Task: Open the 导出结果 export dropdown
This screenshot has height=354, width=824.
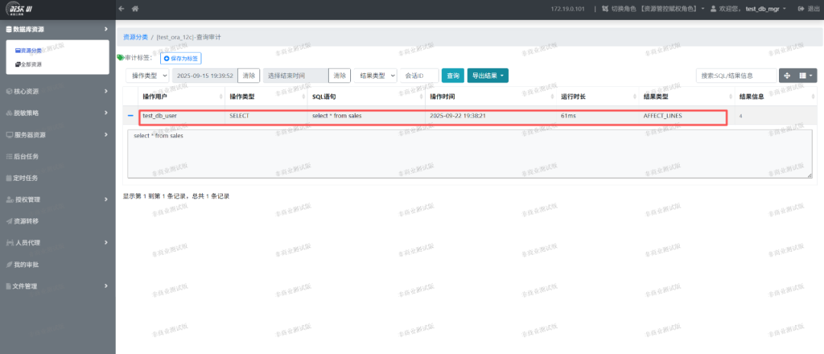Action: pyautogui.click(x=488, y=76)
